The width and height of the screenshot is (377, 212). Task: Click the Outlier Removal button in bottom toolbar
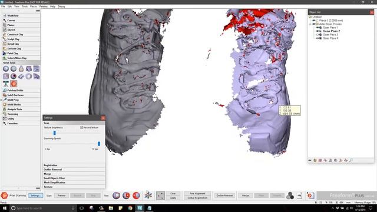coord(225,196)
